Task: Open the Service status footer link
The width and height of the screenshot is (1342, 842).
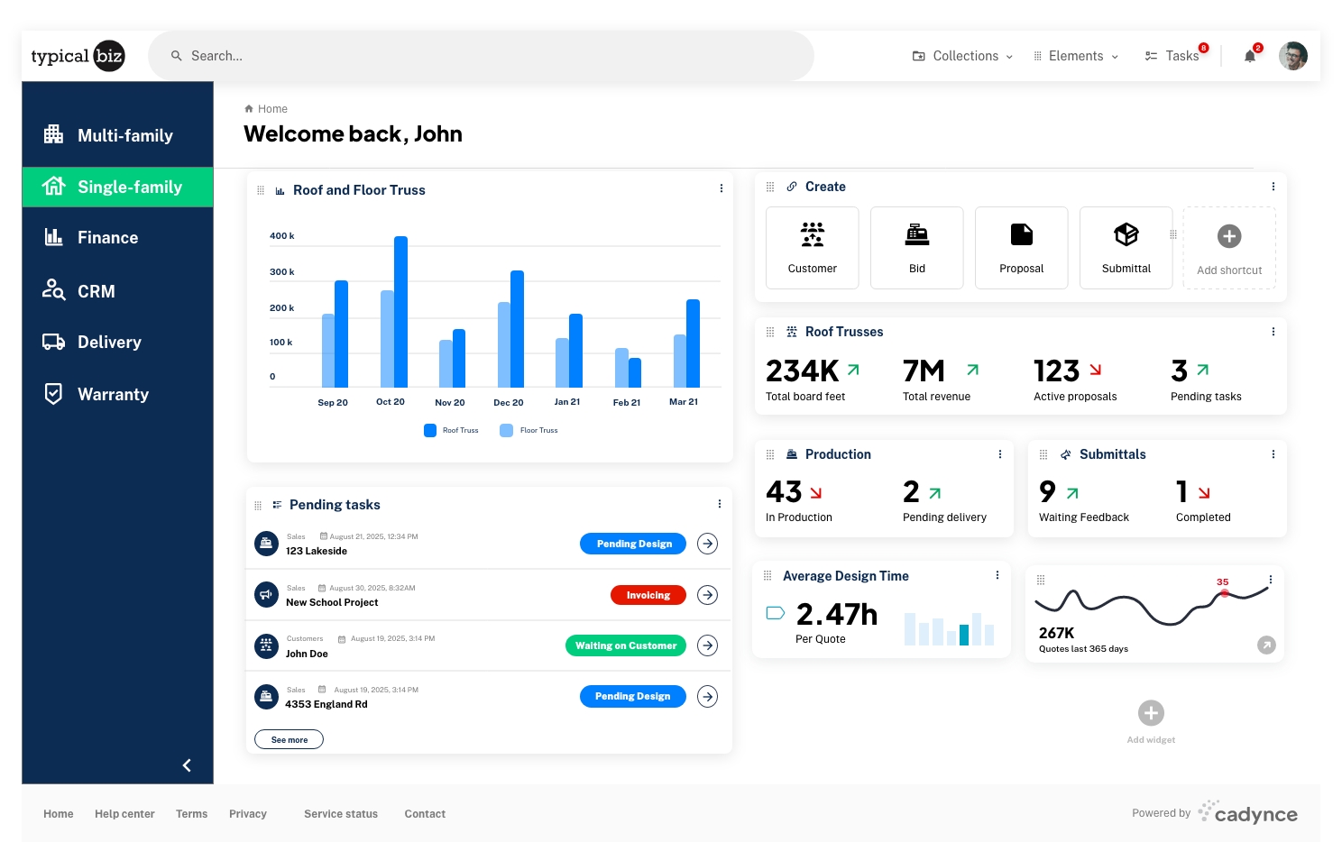Action: coord(341,814)
